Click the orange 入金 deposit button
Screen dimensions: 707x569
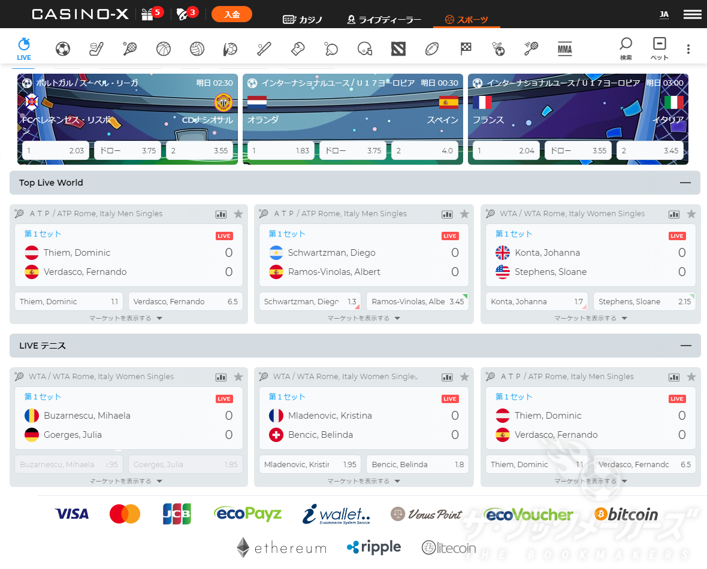pyautogui.click(x=232, y=14)
